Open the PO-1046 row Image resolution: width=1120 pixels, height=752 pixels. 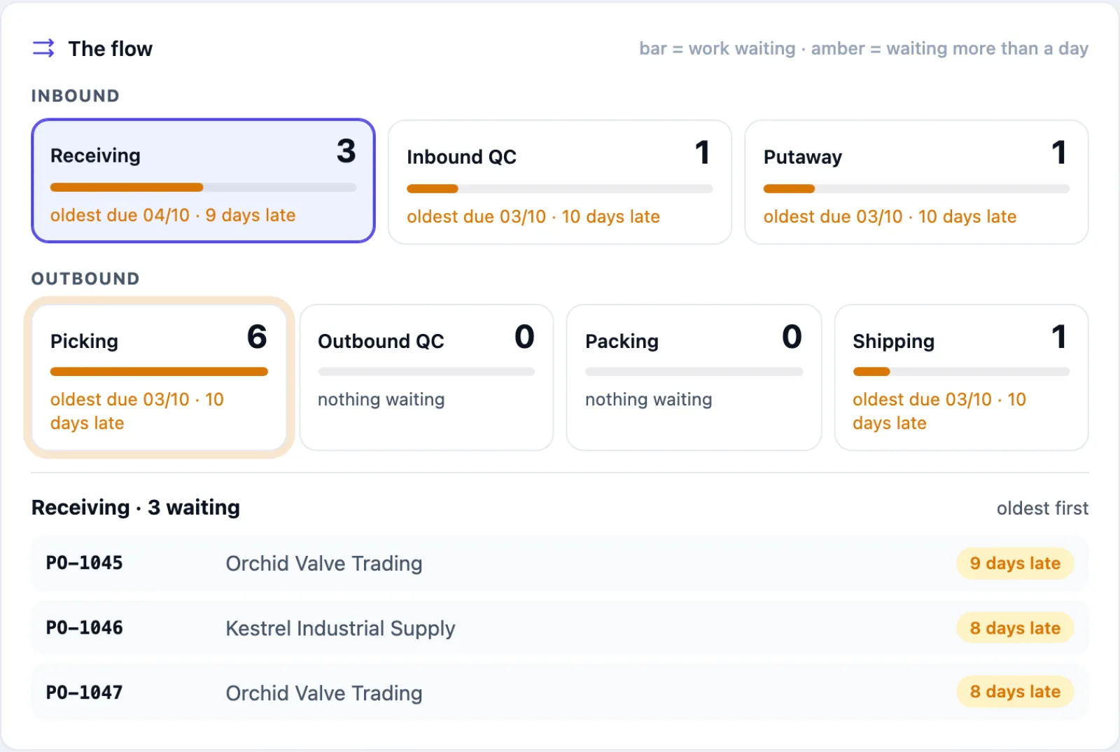pos(560,628)
